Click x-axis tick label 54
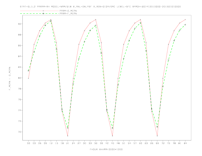 pos(129,143)
